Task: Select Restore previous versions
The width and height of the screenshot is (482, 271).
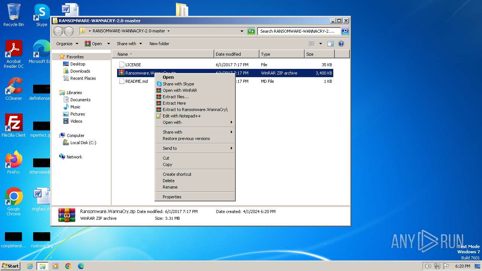Action: [195, 139]
